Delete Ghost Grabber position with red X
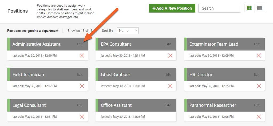This screenshot has width=273, height=126. (x=170, y=86)
